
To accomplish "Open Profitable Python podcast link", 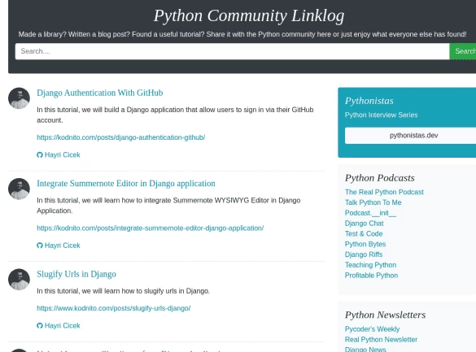I will [371, 276].
